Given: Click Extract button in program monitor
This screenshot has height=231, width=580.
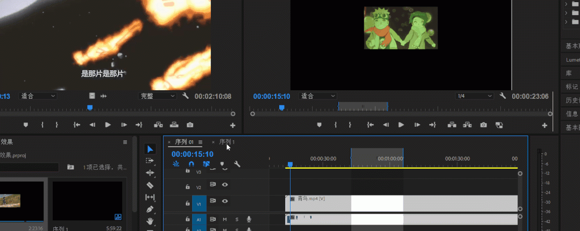Looking at the screenshot, I should [467, 125].
